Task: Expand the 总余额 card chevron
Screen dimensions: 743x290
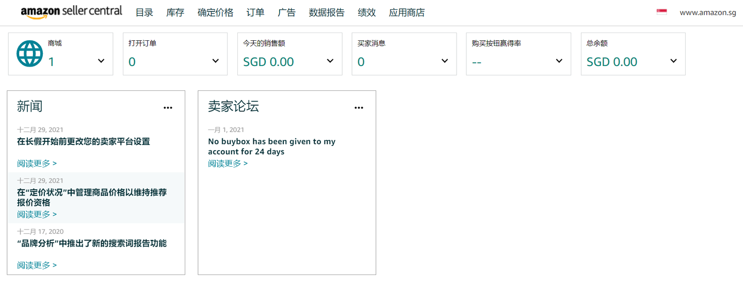Action: tap(673, 61)
